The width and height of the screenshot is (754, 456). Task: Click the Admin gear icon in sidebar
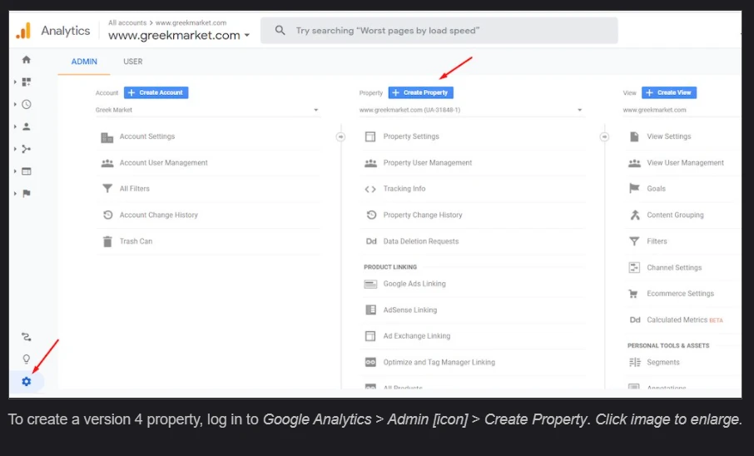pyautogui.click(x=27, y=381)
